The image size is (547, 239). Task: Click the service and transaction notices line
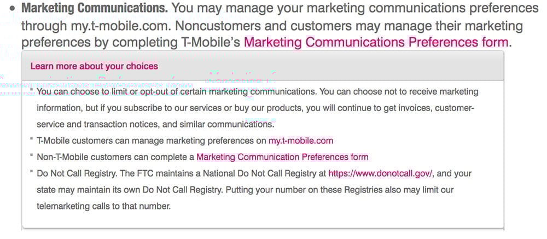[155, 124]
